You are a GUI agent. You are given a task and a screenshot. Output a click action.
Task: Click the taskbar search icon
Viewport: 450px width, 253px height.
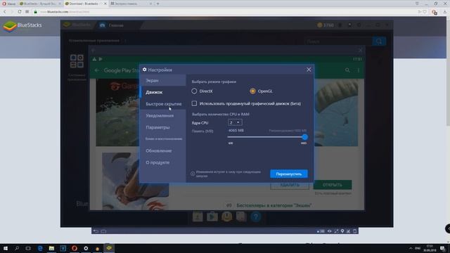coord(17,248)
